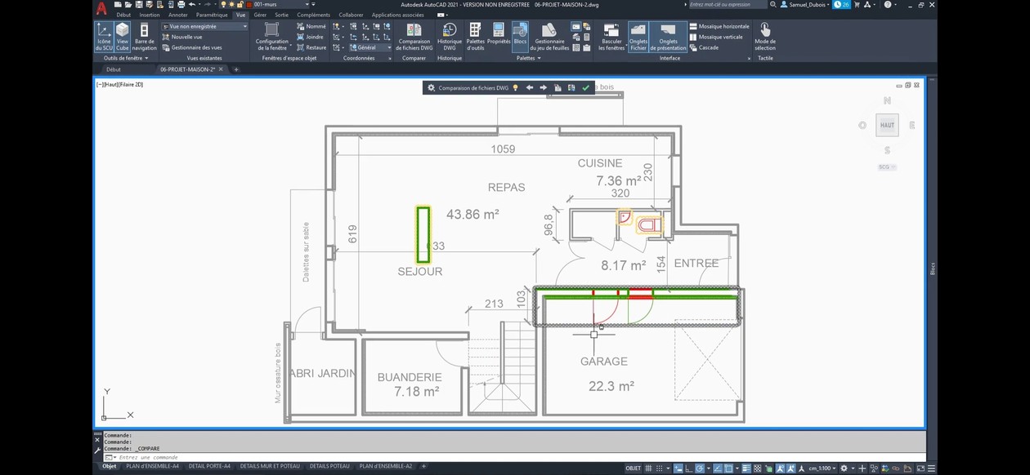Image resolution: width=1030 pixels, height=475 pixels.
Task: Toggle the Blocs palette
Action: pos(520,37)
